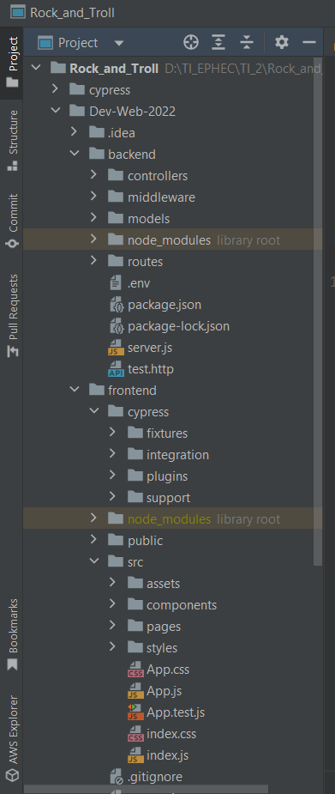Click the Dev-Web-2022 folder icon
This screenshot has height=794, width=335.
[77, 112]
